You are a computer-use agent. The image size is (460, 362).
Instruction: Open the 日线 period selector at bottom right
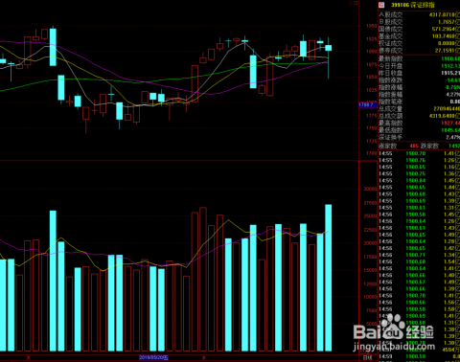coord(368,358)
